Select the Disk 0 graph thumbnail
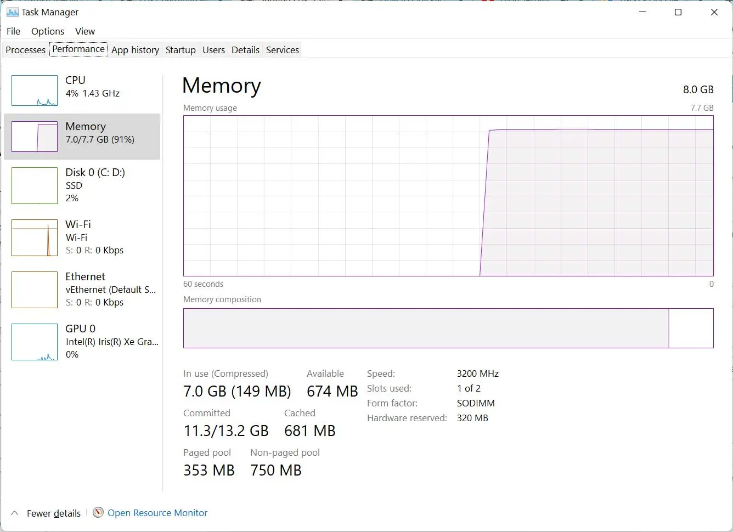Screen dimensions: 733x532 [x=35, y=186]
